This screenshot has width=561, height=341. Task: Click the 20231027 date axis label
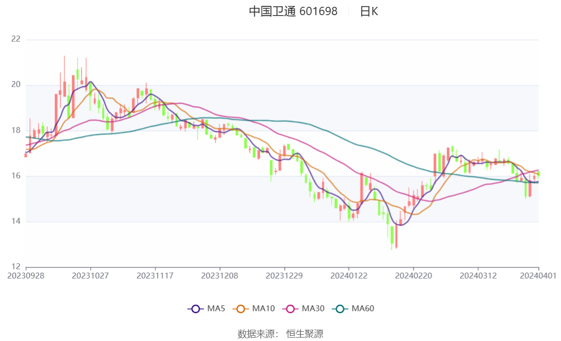click(90, 276)
